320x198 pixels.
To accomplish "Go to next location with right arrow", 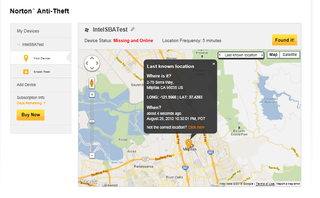I will coord(262,55).
